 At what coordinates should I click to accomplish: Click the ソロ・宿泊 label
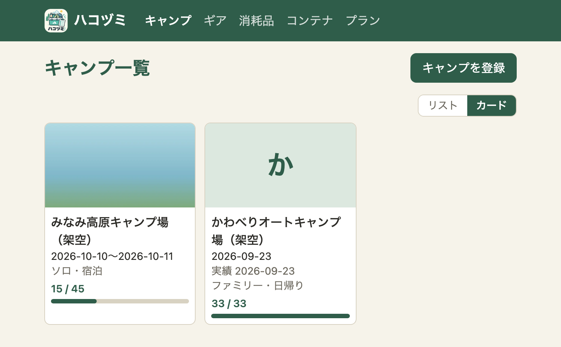pos(77,271)
